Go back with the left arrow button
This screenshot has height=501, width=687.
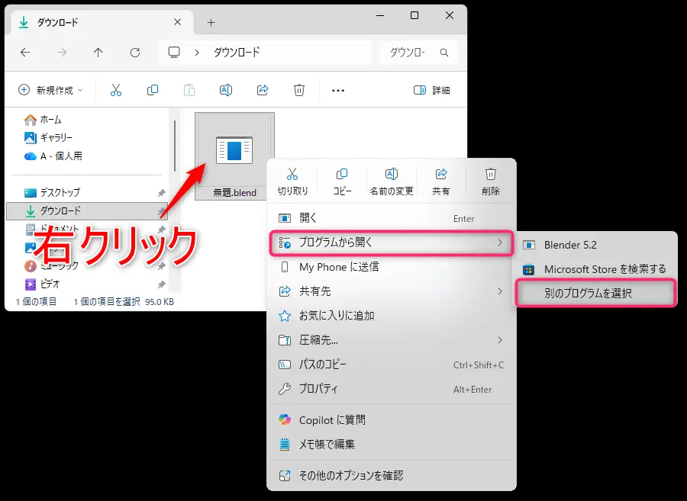25,53
